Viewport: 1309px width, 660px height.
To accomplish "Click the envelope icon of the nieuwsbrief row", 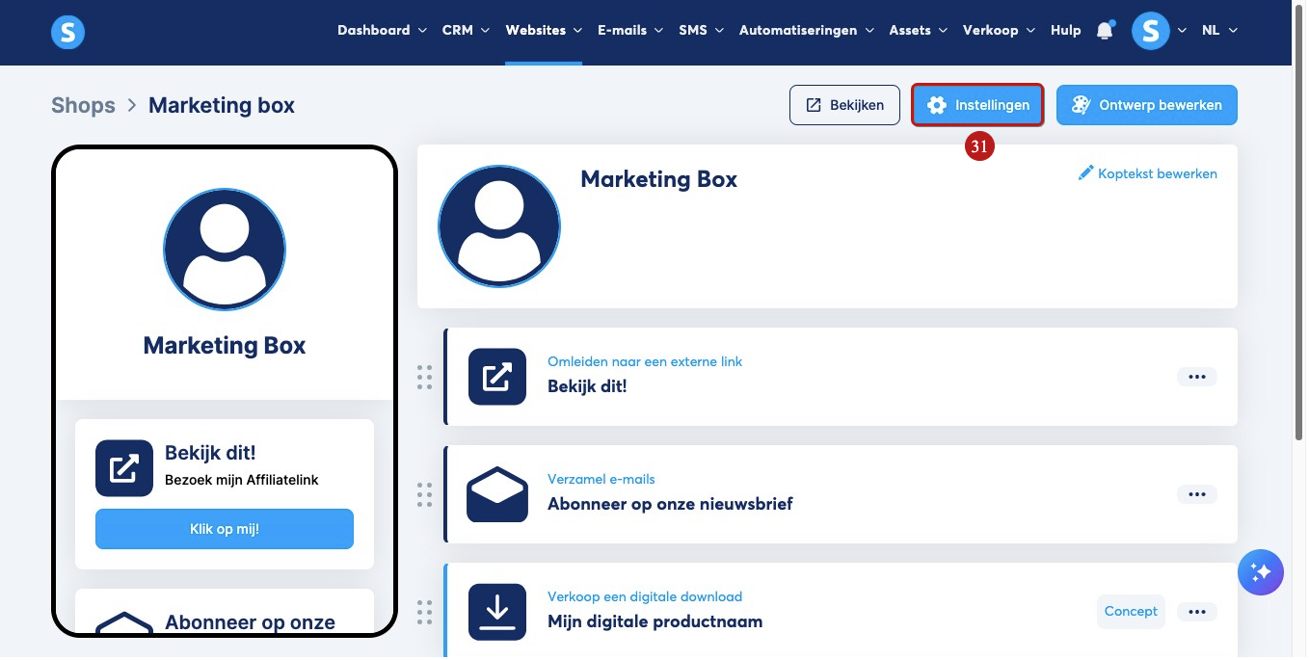I will point(497,494).
